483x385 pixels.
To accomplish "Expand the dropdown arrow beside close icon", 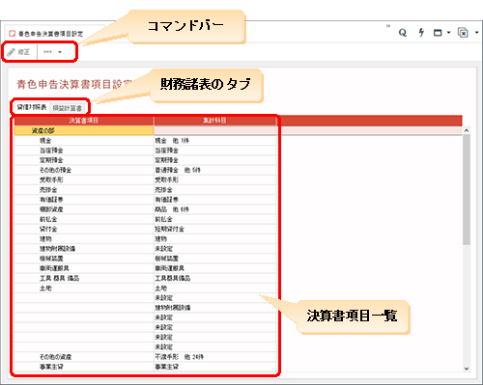I will coord(477,33).
